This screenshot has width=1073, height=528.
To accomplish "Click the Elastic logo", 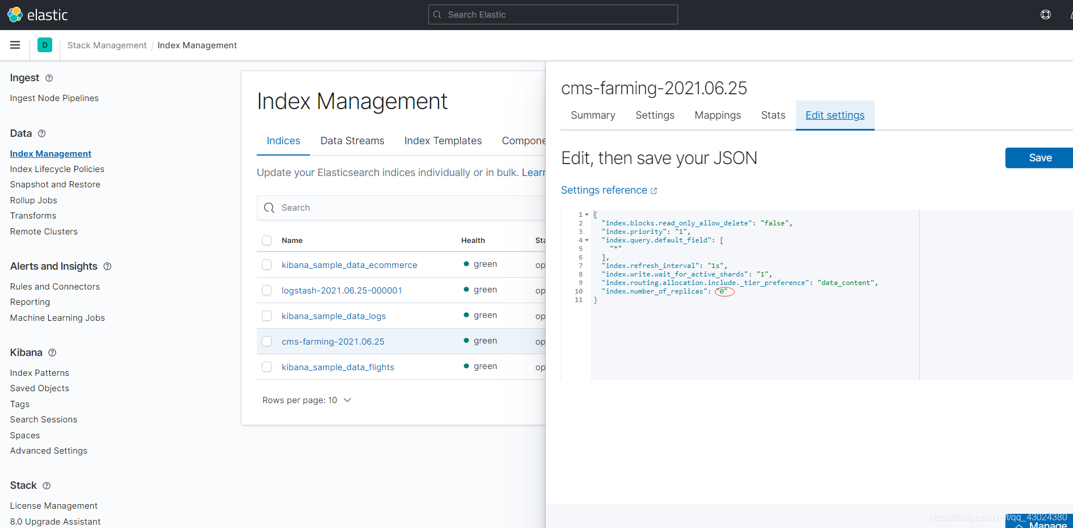I will pos(37,15).
